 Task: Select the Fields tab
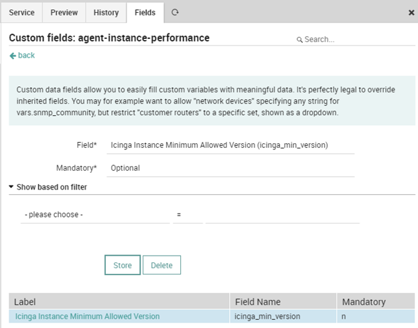(145, 13)
